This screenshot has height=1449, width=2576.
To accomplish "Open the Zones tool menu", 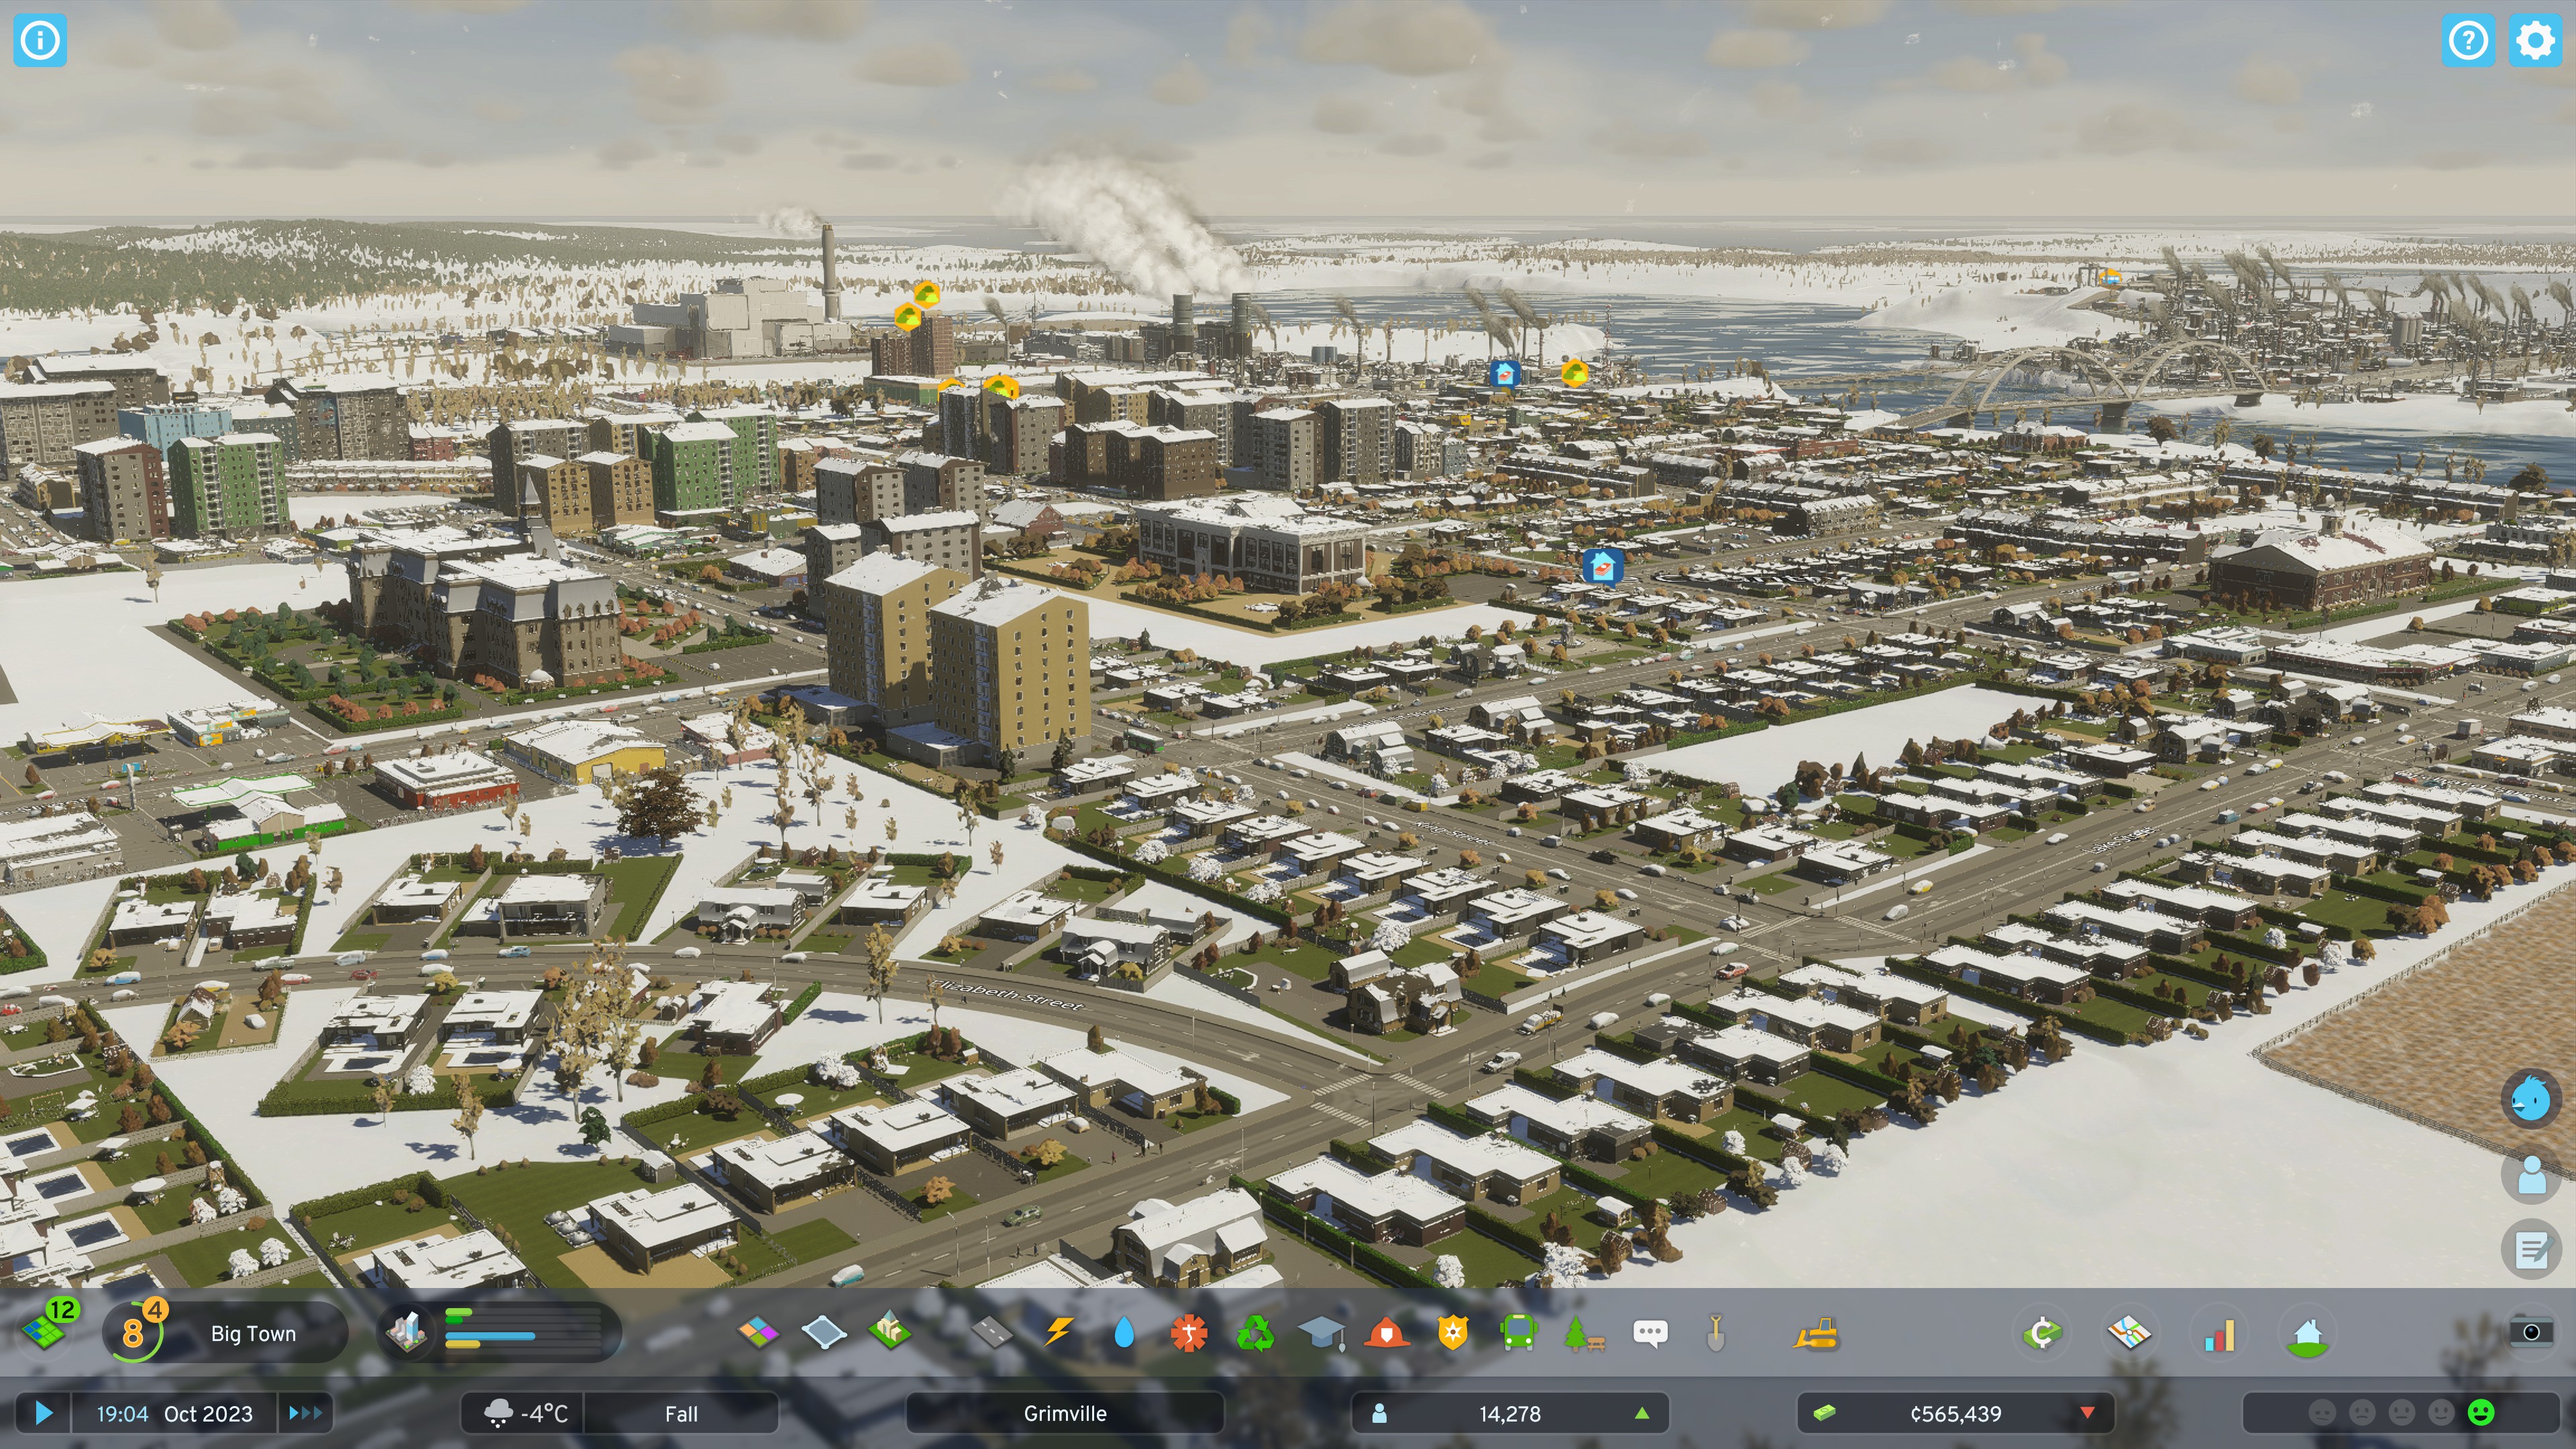I will click(758, 1332).
